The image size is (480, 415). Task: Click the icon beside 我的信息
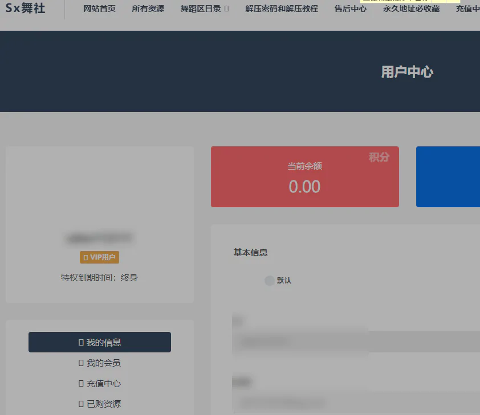(81, 342)
